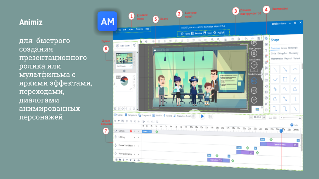319x179 pixels.
Task: Switch to the Chemistry shapes tab
Action: 293,53
